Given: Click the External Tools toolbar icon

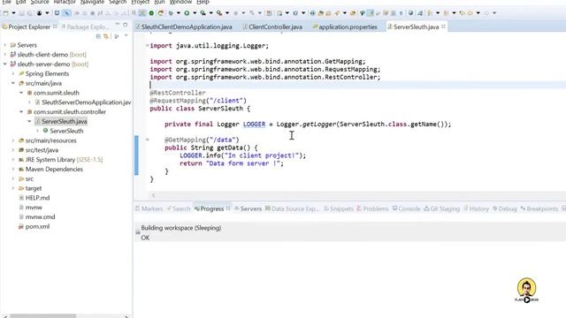Looking at the screenshot, I should (219, 13).
